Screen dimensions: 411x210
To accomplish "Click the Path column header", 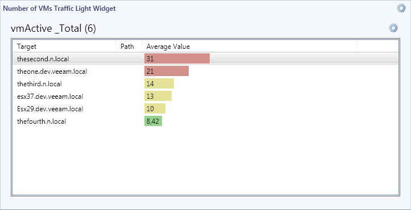I will (x=130, y=47).
